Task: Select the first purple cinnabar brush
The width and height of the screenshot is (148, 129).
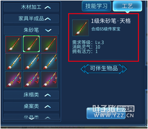Action: [13, 80]
